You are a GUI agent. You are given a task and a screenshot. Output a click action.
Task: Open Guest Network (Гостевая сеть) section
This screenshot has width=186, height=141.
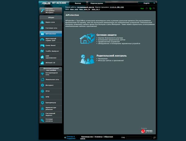coord(51,28)
